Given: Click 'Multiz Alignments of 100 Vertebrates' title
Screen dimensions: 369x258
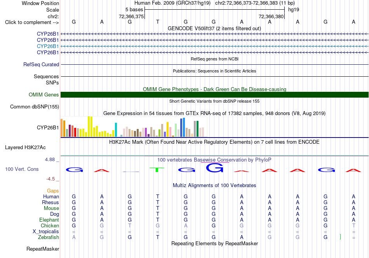Looking at the screenshot, I should [214, 186].
